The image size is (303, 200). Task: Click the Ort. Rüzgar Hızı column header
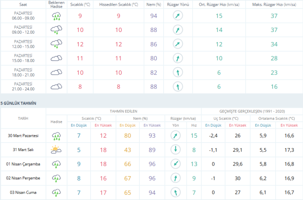pos(219,4)
